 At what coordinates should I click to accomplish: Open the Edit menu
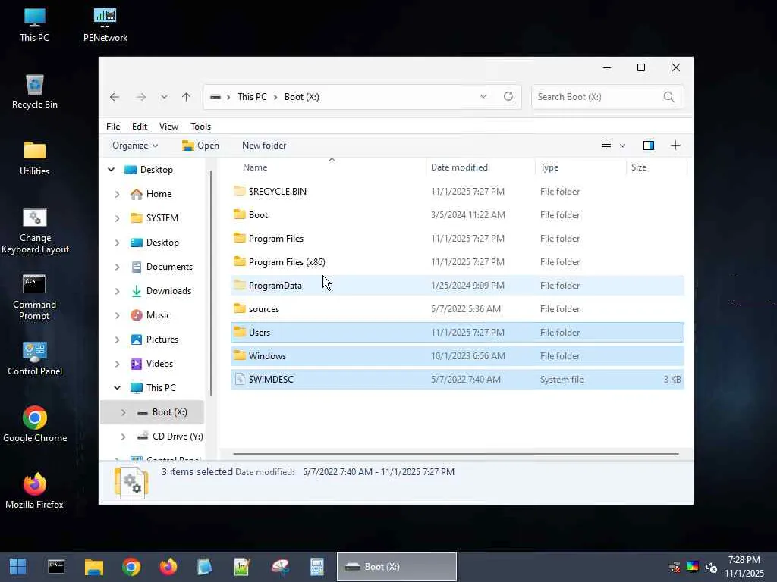pos(140,127)
